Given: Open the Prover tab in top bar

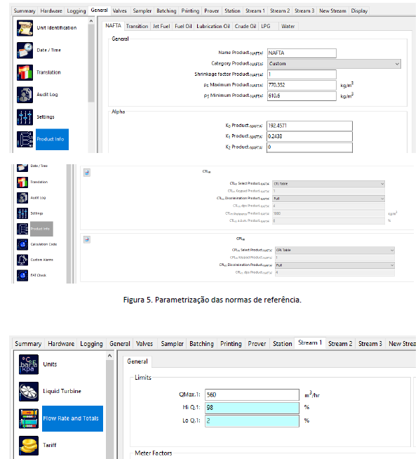Looking at the screenshot, I should pos(211,11).
